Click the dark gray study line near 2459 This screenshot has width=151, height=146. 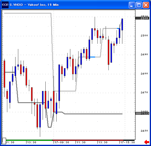click(x=93, y=114)
